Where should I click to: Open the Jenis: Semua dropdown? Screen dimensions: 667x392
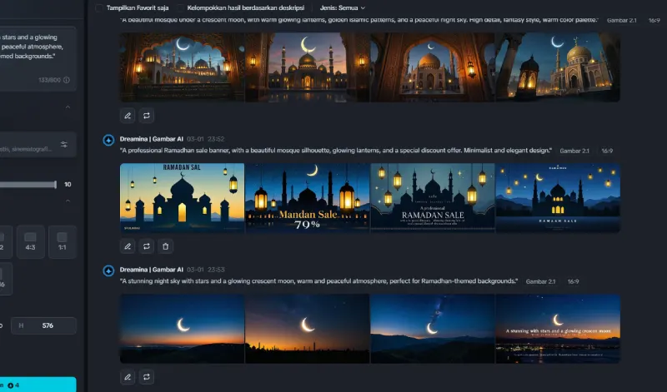(343, 7)
